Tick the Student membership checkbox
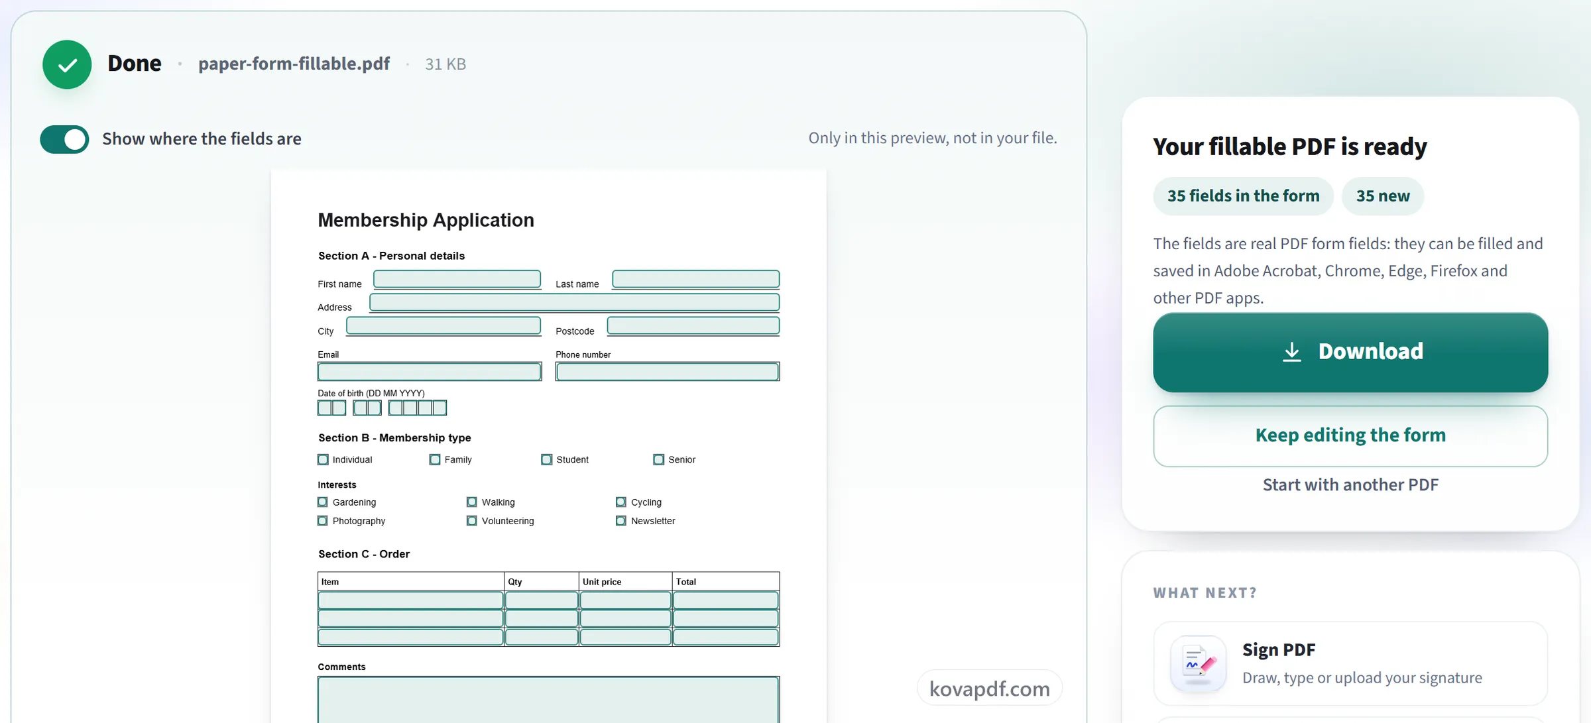Viewport: 1591px width, 723px height. [546, 459]
